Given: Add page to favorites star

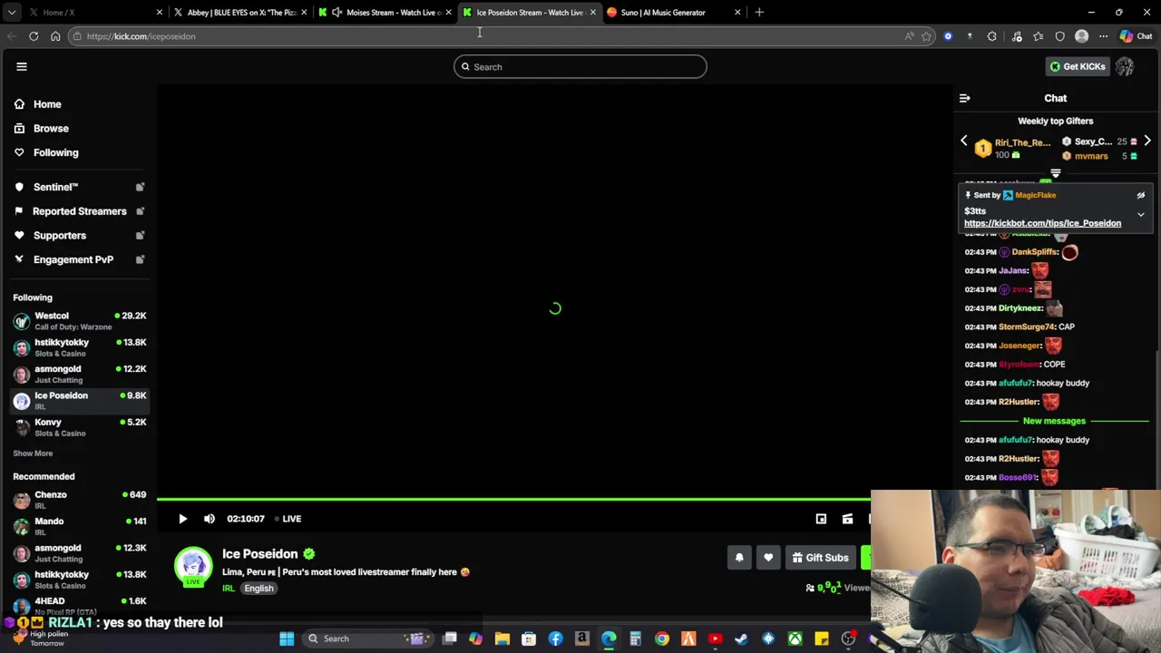Looking at the screenshot, I should tap(926, 36).
